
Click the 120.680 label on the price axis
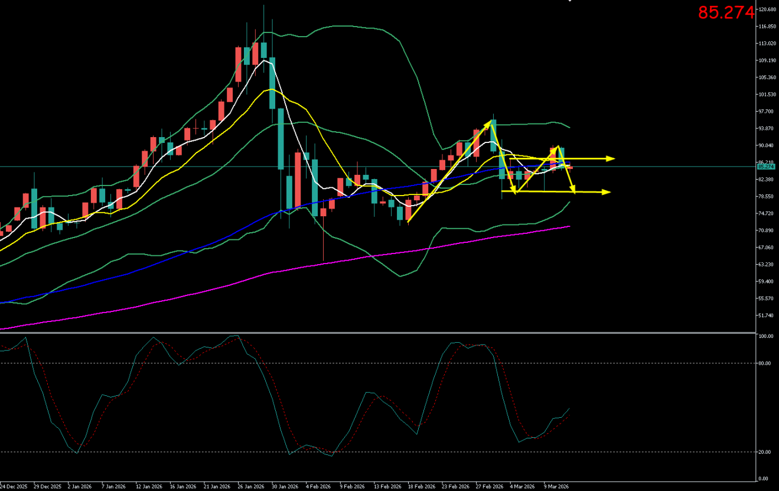[x=767, y=9]
